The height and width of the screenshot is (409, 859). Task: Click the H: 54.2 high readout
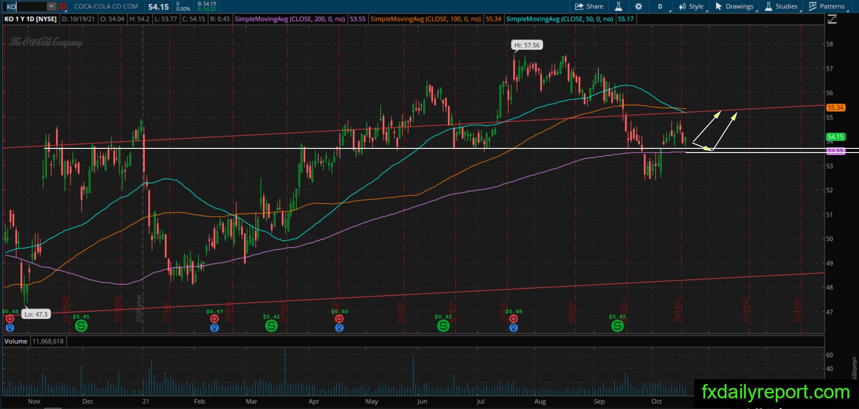click(x=139, y=19)
